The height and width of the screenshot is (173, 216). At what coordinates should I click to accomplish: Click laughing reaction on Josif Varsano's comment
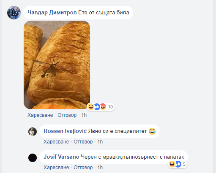172,164
